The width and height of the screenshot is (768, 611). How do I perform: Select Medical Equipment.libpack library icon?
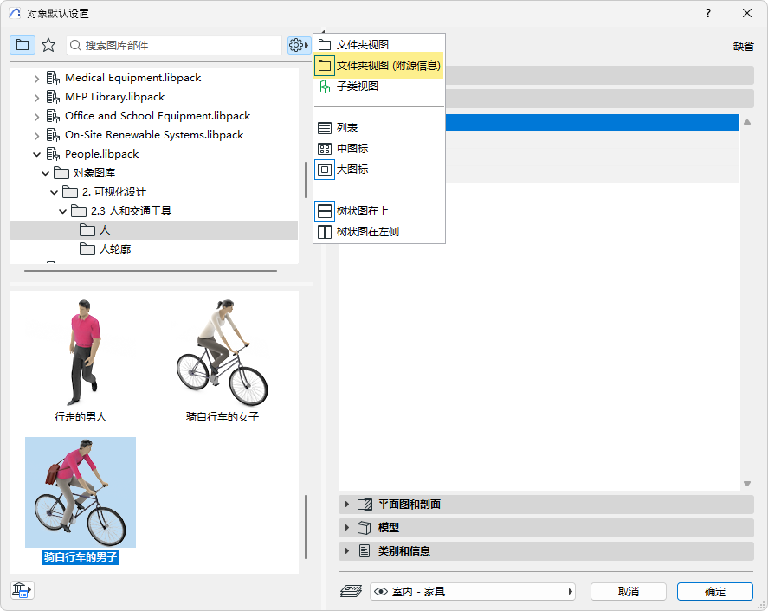pos(53,78)
